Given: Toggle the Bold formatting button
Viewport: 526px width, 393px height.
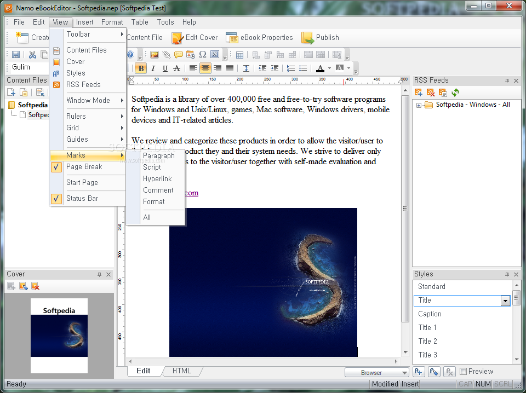Looking at the screenshot, I should coord(141,68).
